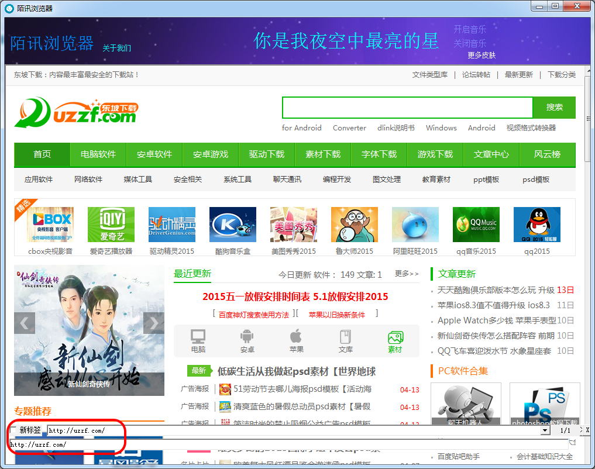Click the 更多>> link in 最近更新
The height and width of the screenshot is (469, 595).
[x=407, y=274]
